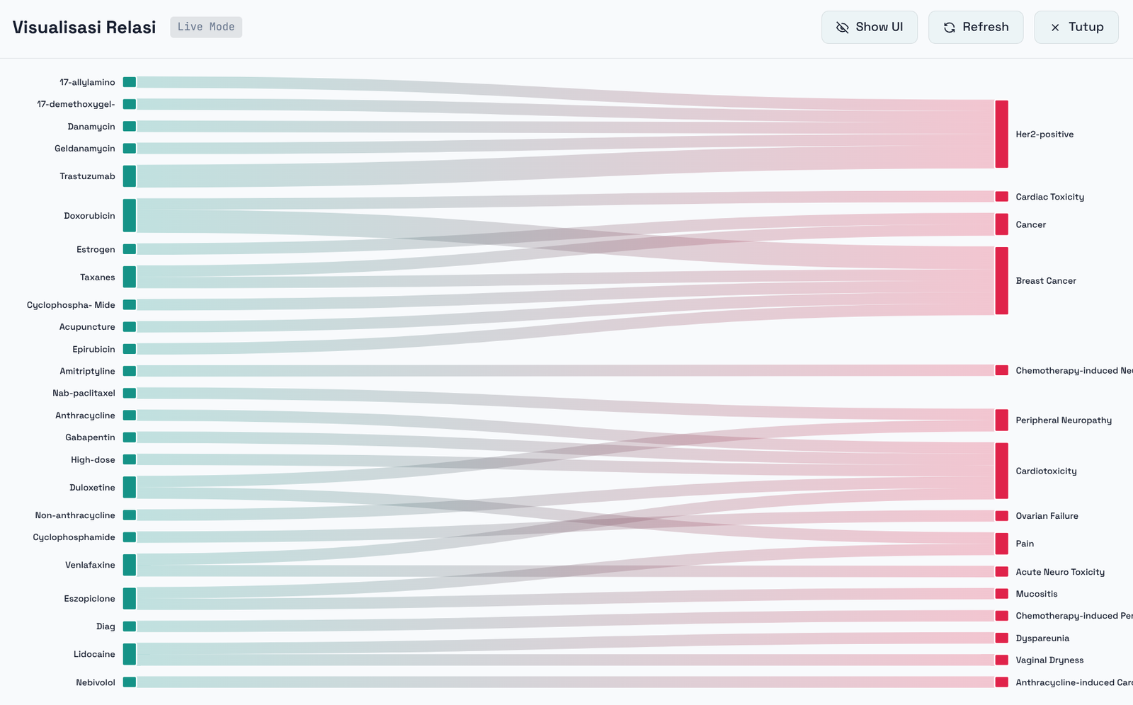Click the Her2-positive red target node

[1001, 134]
